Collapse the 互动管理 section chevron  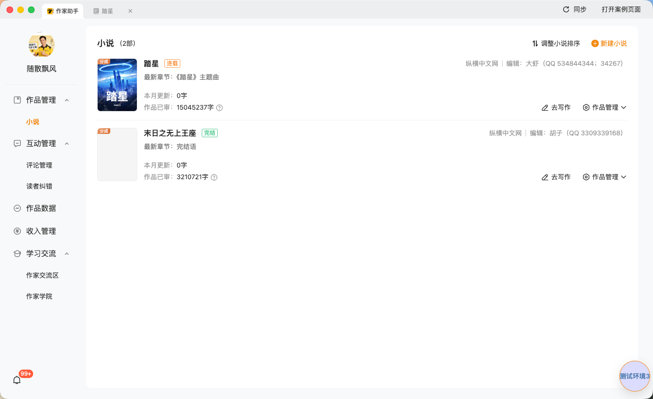(x=67, y=143)
